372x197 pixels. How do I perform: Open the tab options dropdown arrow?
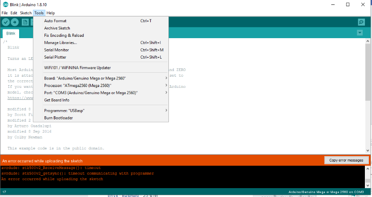tap(360, 33)
